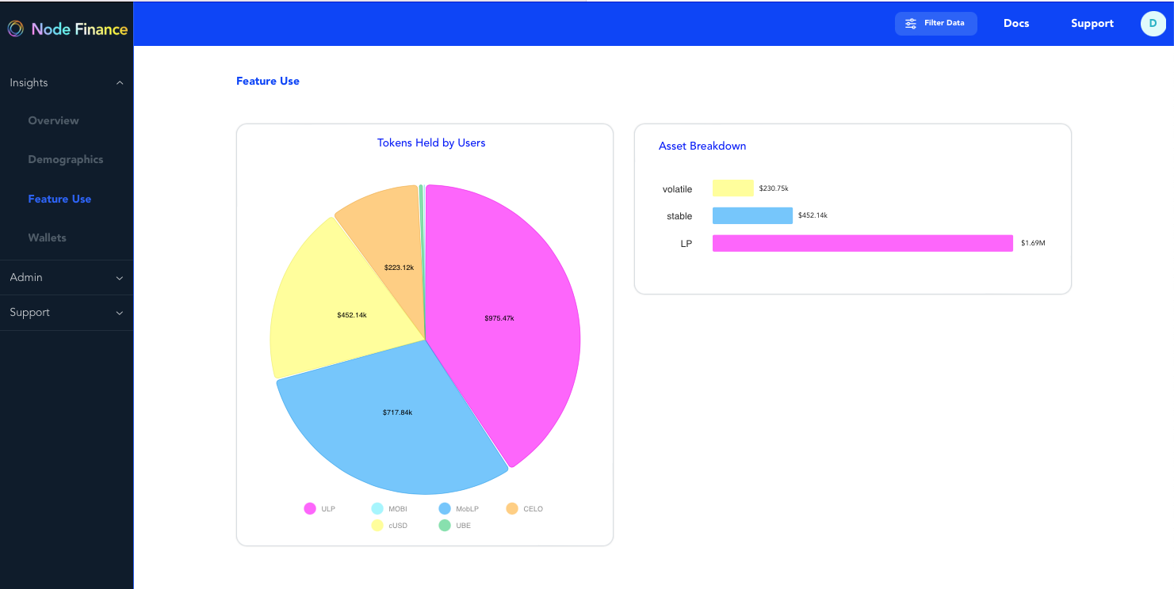Click the Filter Data button
Image resolution: width=1174 pixels, height=589 pixels.
(936, 24)
